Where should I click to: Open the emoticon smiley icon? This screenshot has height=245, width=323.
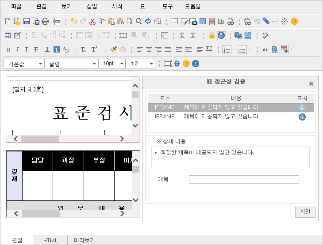[294, 21]
